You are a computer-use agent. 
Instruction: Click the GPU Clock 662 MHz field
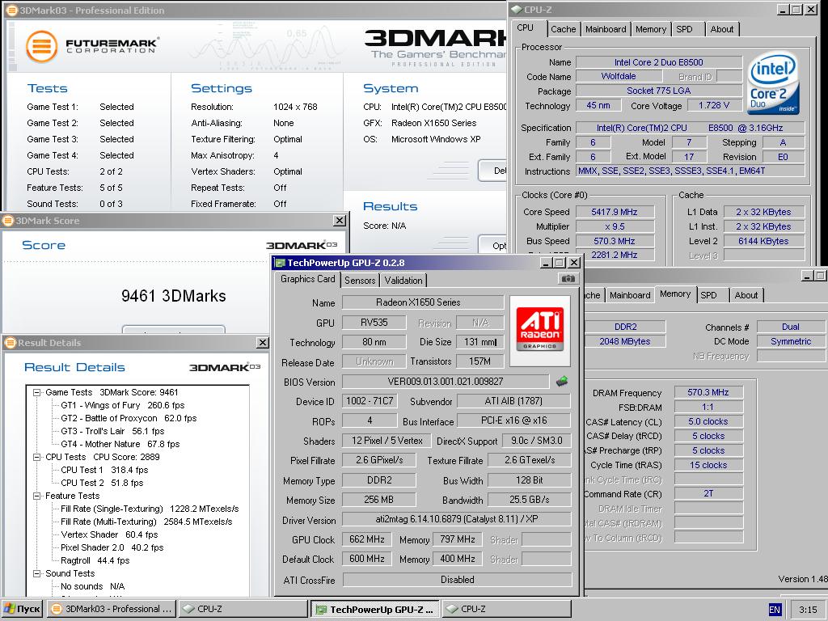coord(366,539)
